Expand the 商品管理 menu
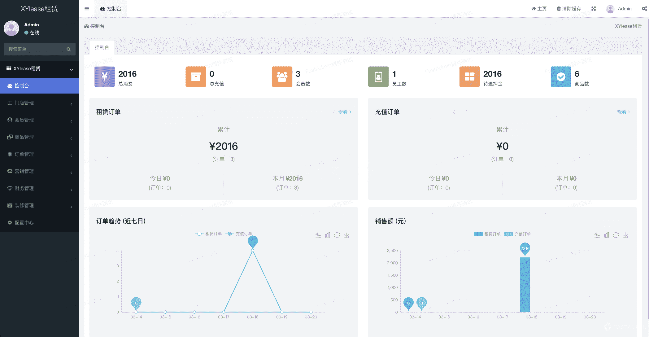This screenshot has width=649, height=337. click(x=40, y=137)
